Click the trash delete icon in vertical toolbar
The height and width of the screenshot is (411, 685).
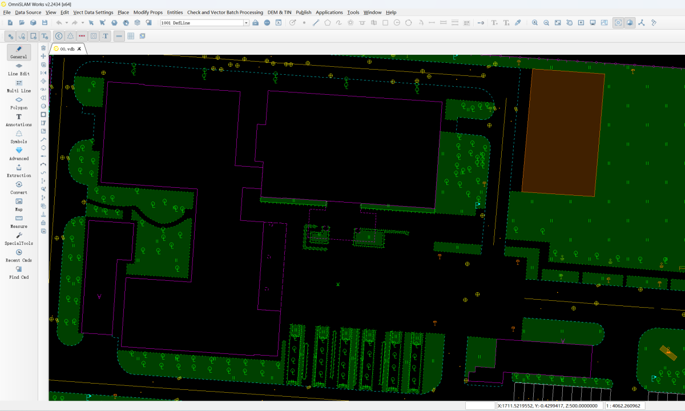(43, 48)
